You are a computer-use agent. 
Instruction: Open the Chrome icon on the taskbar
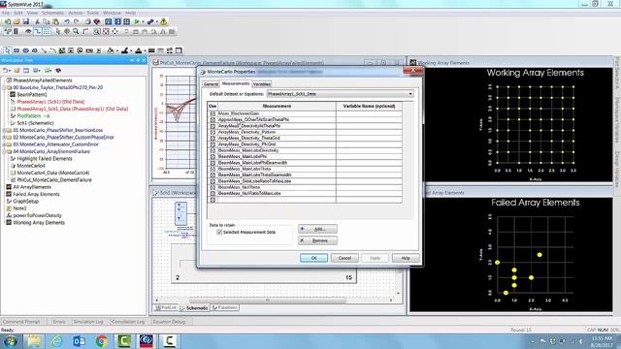pyautogui.click(x=101, y=340)
